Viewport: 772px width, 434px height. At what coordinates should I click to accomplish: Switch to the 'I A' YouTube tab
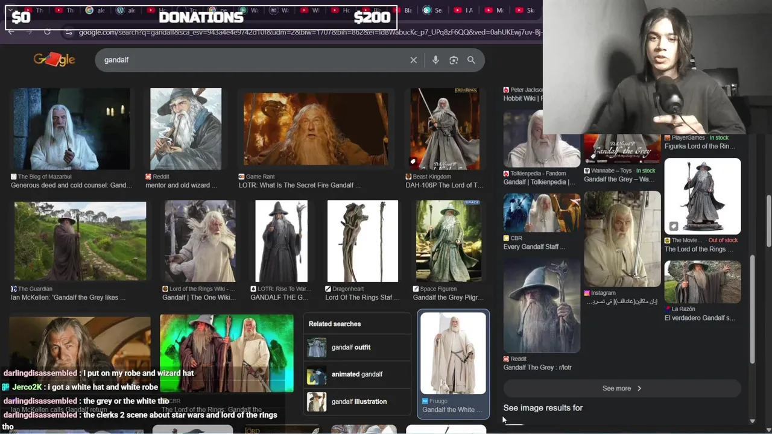click(463, 10)
